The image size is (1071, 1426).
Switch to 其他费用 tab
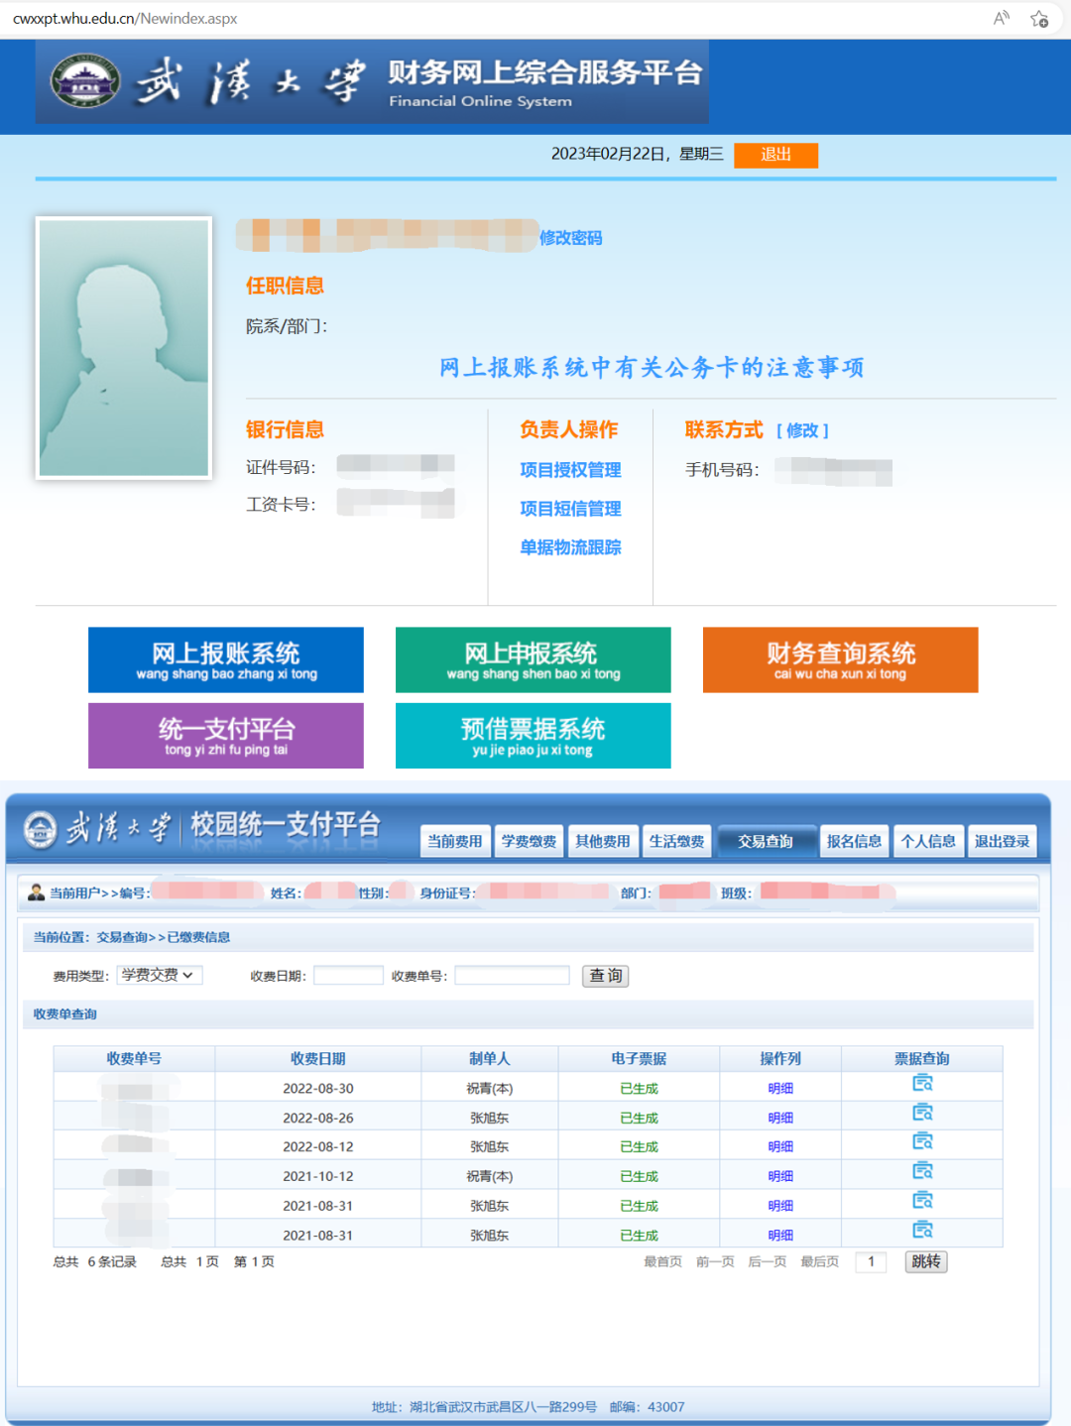603,841
